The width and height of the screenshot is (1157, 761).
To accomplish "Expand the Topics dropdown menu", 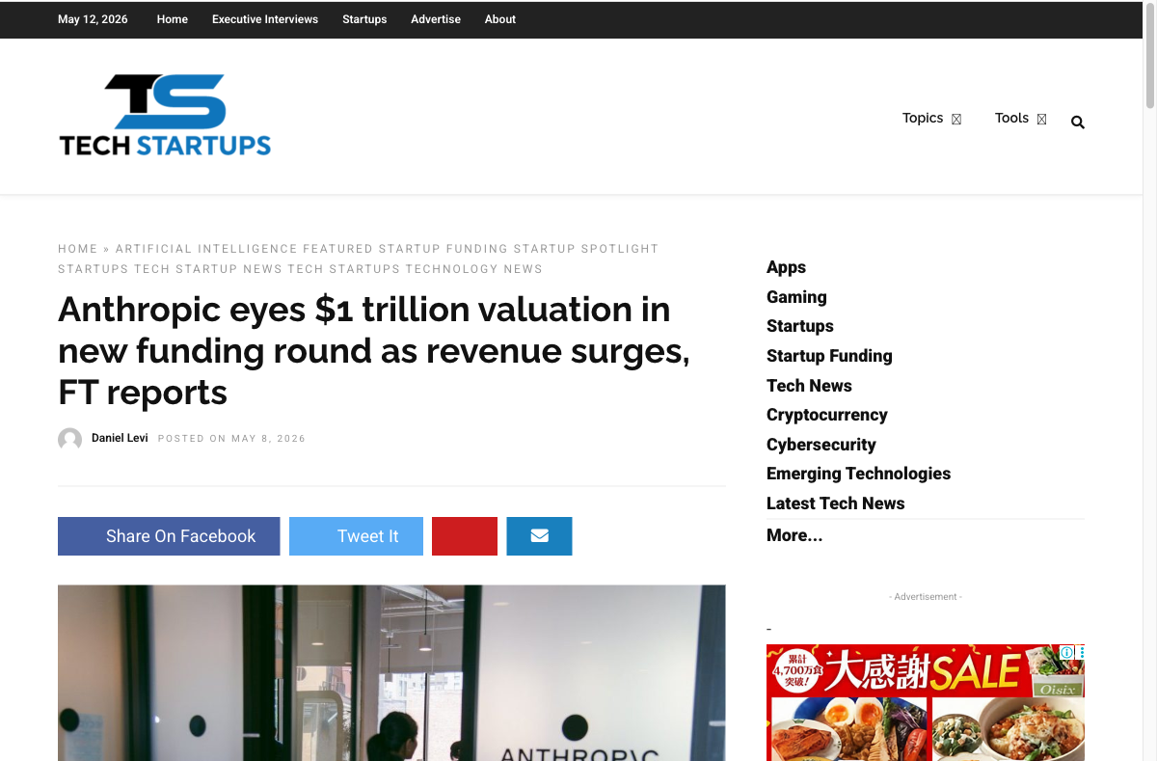I will [x=931, y=118].
